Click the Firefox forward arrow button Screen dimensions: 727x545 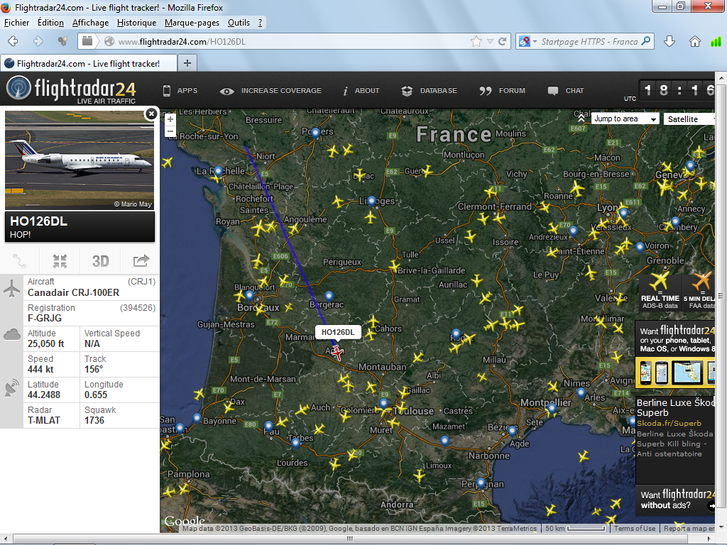[x=38, y=41]
